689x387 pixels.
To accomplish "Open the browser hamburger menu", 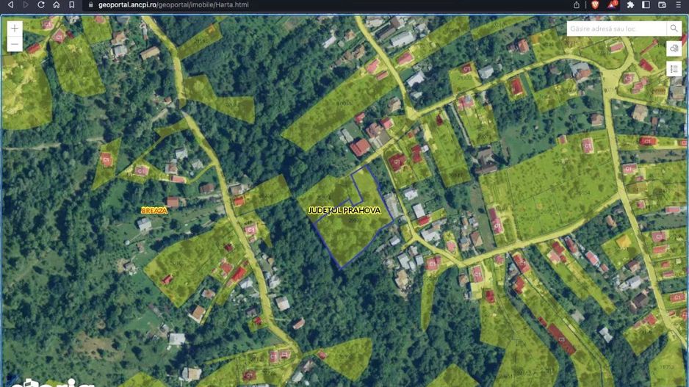I will (679, 4).
